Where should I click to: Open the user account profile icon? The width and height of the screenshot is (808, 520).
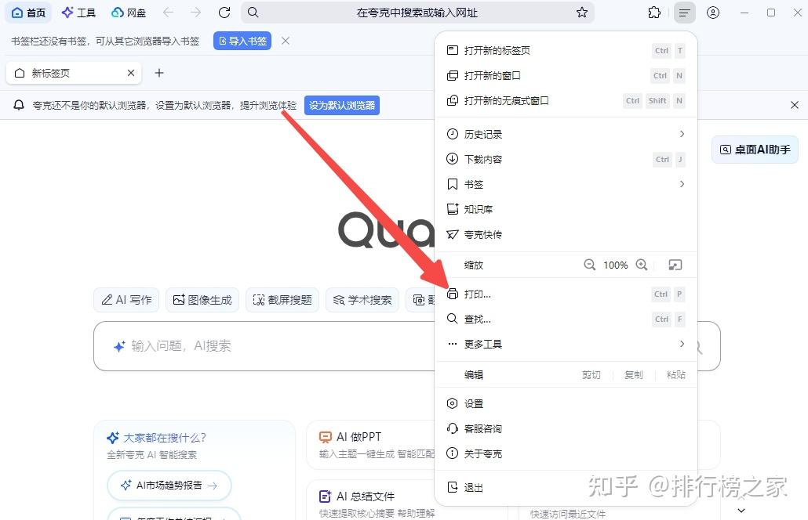click(712, 13)
